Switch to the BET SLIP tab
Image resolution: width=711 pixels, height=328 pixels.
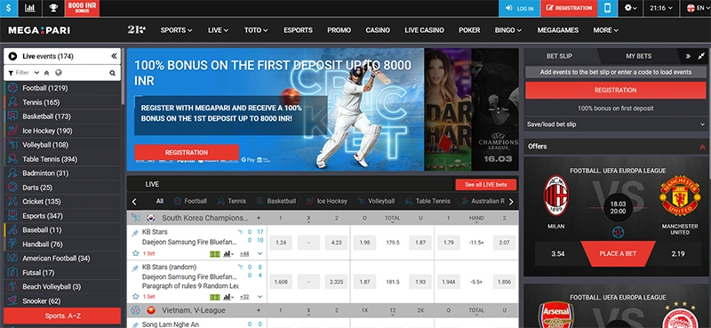[x=559, y=56]
